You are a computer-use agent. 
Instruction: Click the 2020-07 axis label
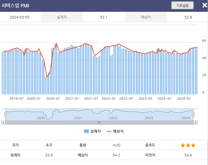[x=53, y=99]
